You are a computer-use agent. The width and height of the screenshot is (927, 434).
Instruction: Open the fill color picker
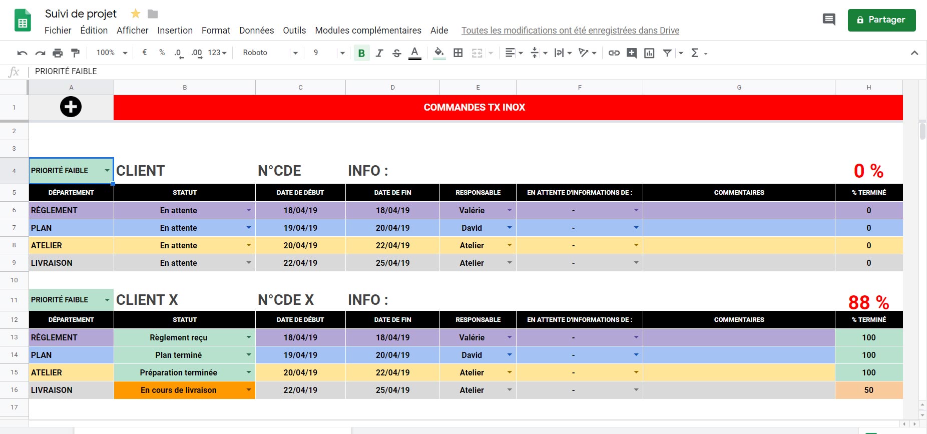point(439,53)
